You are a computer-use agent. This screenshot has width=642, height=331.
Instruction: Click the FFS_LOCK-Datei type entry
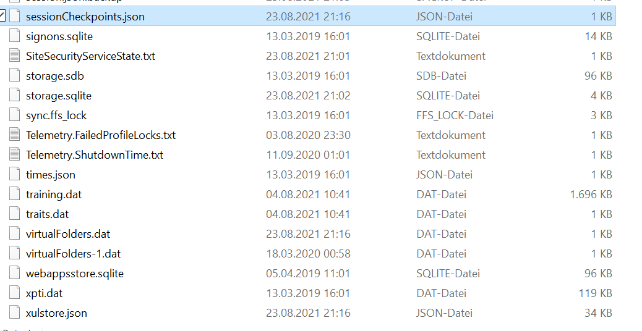(x=455, y=115)
